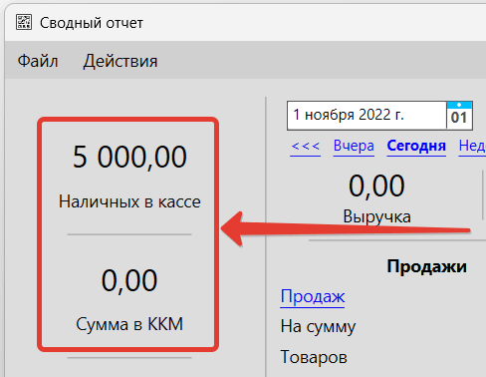Click the Сумма в ККМ label

click(x=129, y=324)
